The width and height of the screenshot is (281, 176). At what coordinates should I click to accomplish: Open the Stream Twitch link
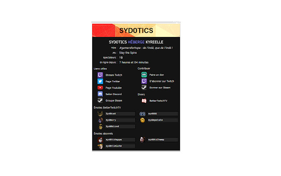(x=114, y=75)
